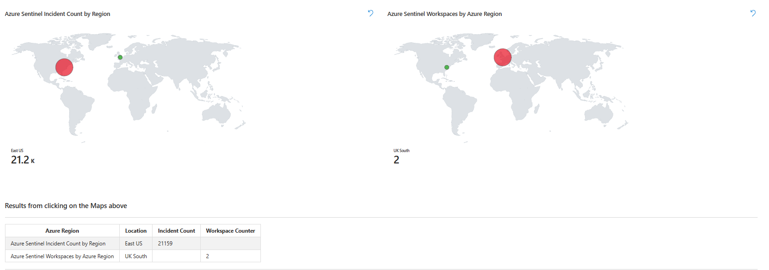Click the Results from clicking on Maps heading
The height and width of the screenshot is (270, 769).
pos(66,206)
